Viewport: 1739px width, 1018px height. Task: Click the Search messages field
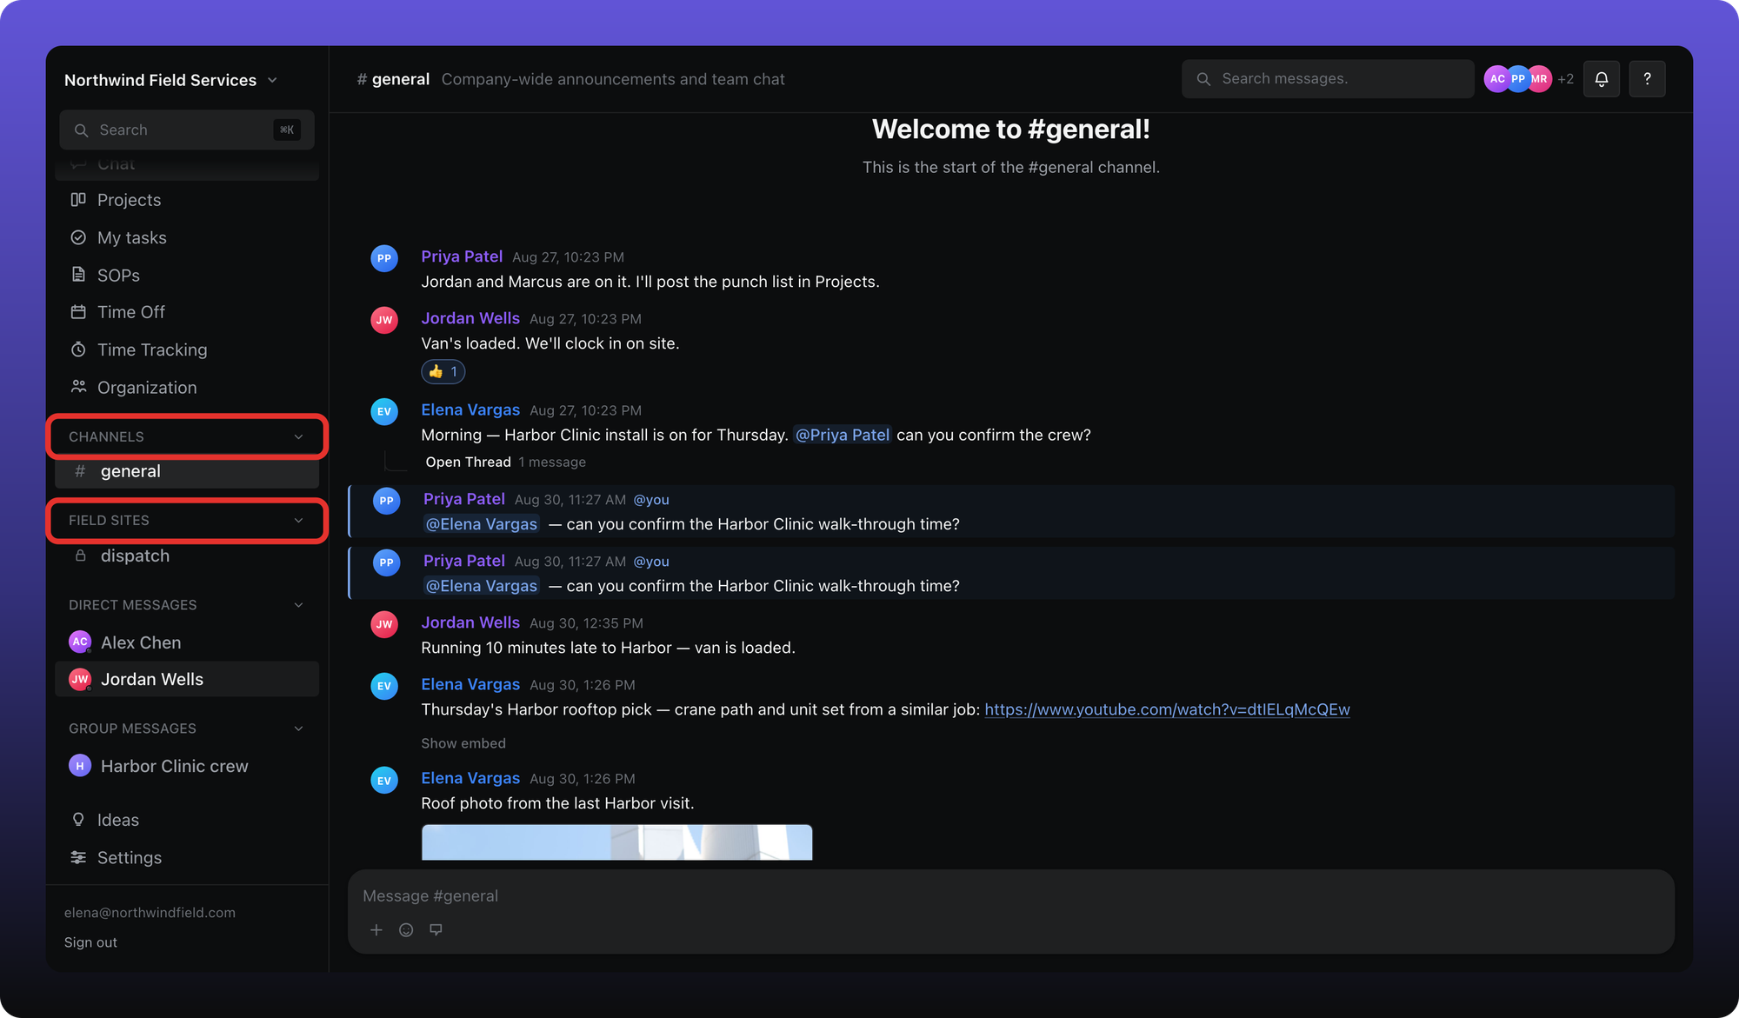[1328, 79]
